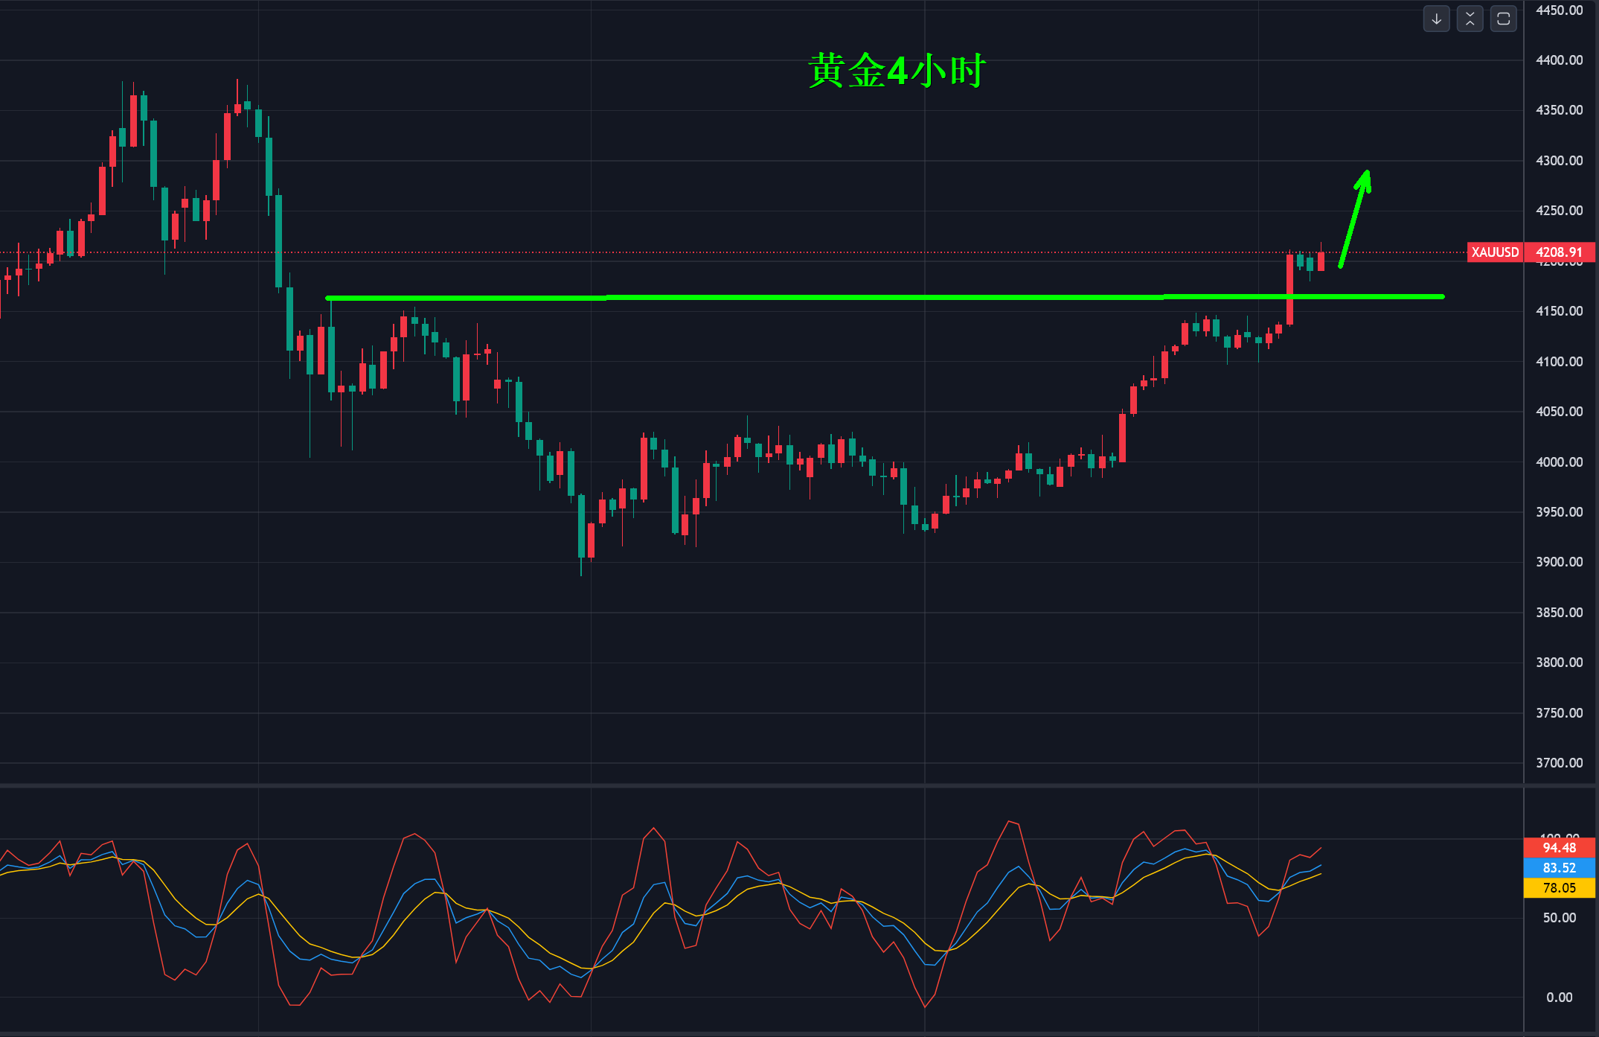The width and height of the screenshot is (1599, 1037).
Task: Click the last red candle at current price
Action: tap(1321, 261)
